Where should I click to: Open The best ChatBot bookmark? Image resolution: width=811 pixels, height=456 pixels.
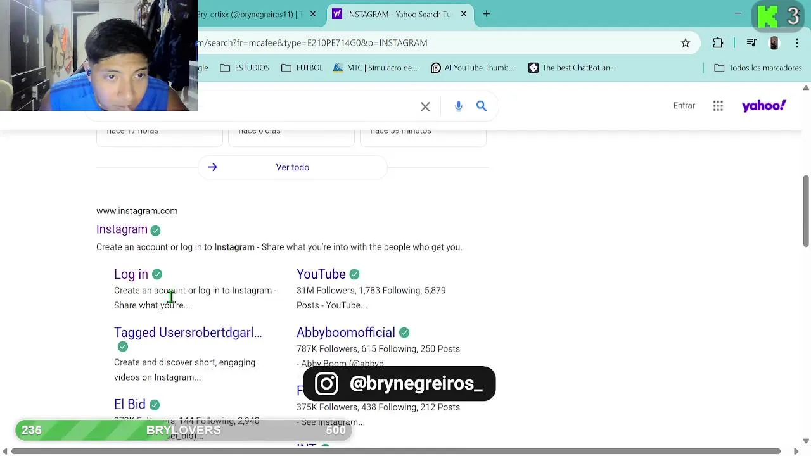[572, 68]
